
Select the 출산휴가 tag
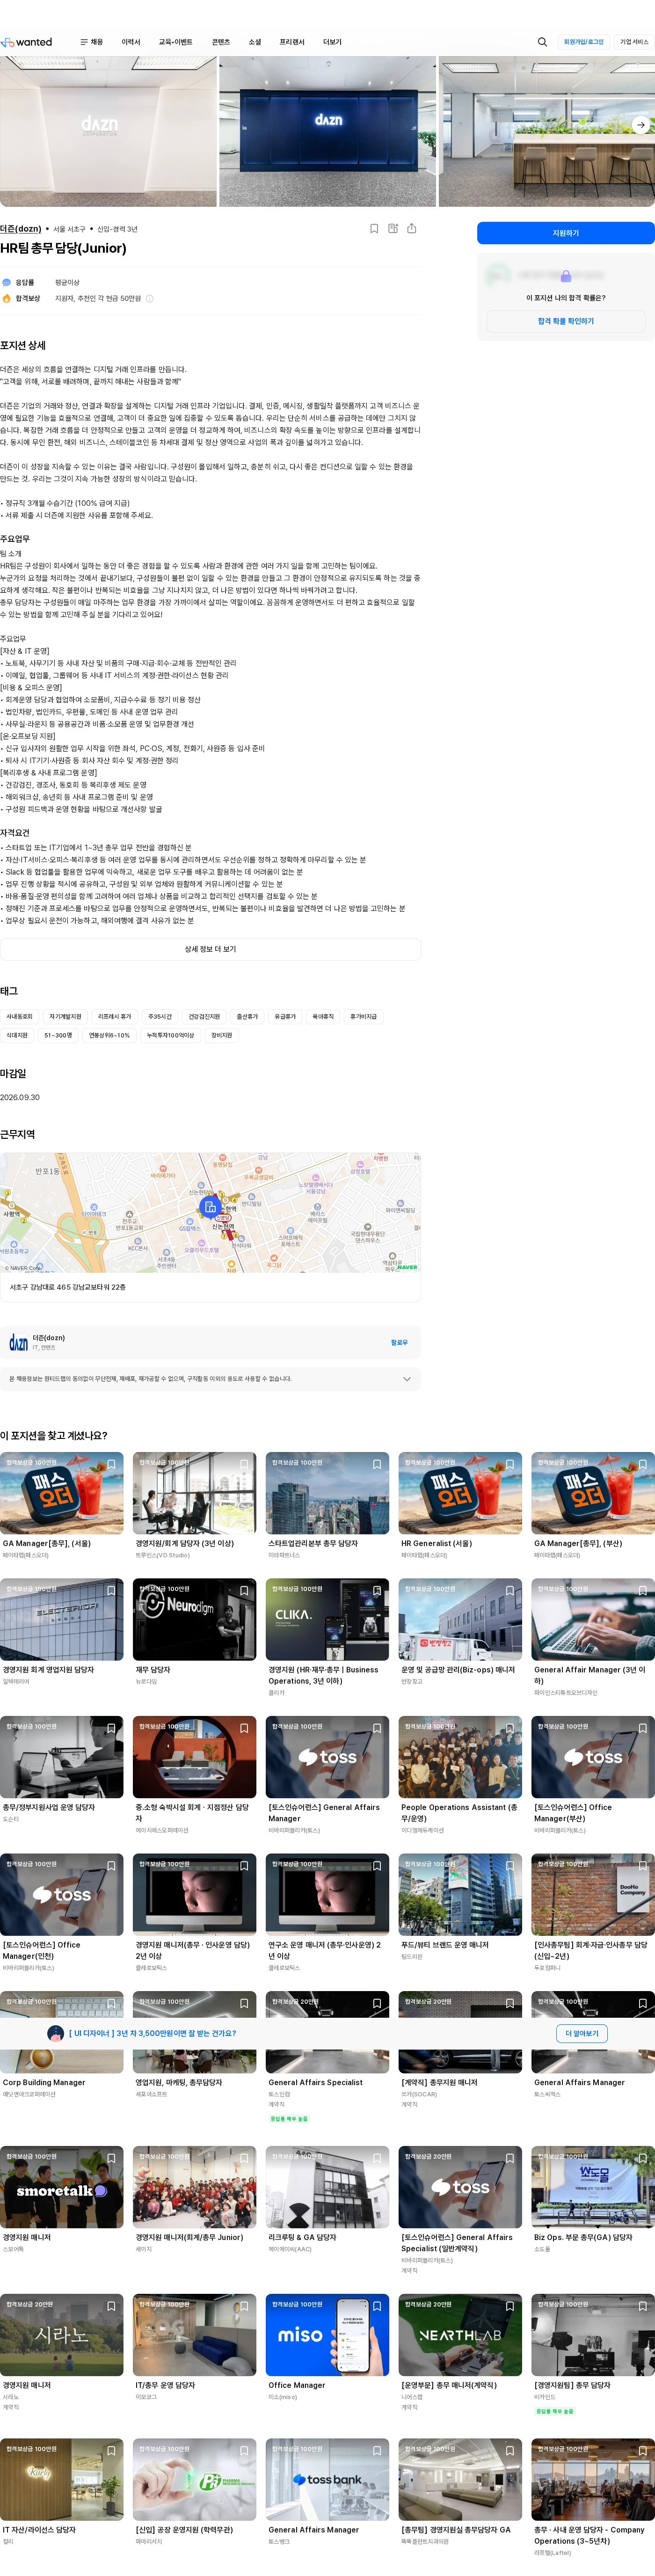(247, 1016)
